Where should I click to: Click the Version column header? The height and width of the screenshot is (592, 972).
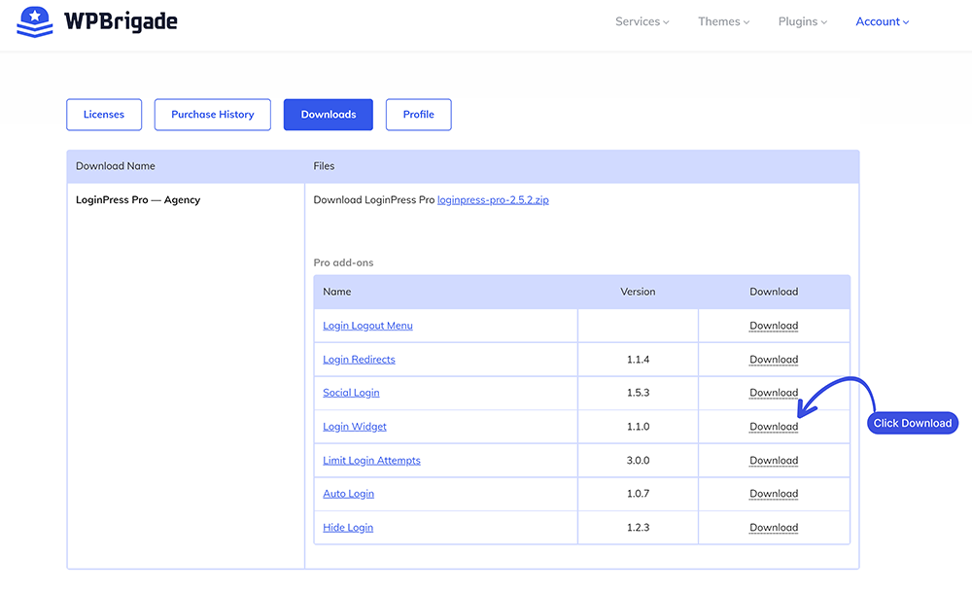tap(638, 292)
